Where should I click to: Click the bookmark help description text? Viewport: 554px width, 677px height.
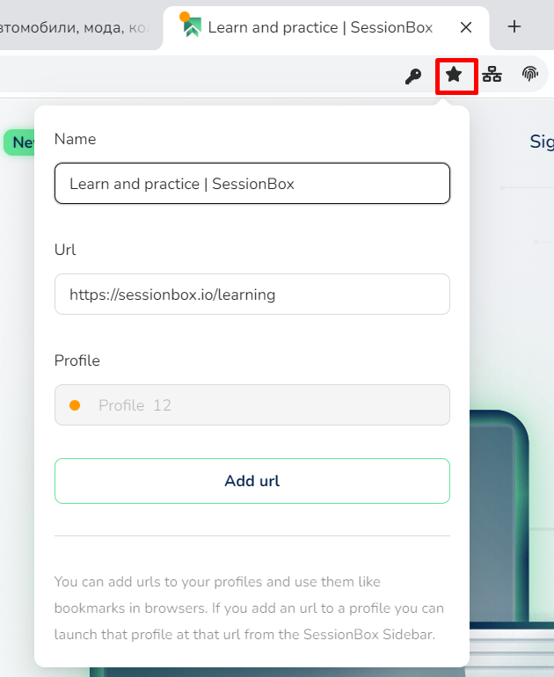tap(249, 608)
